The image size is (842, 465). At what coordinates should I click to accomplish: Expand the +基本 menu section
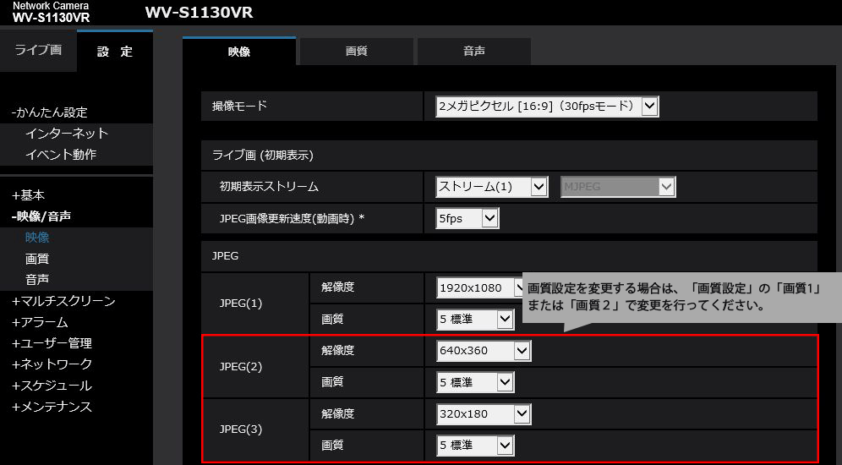pos(29,194)
